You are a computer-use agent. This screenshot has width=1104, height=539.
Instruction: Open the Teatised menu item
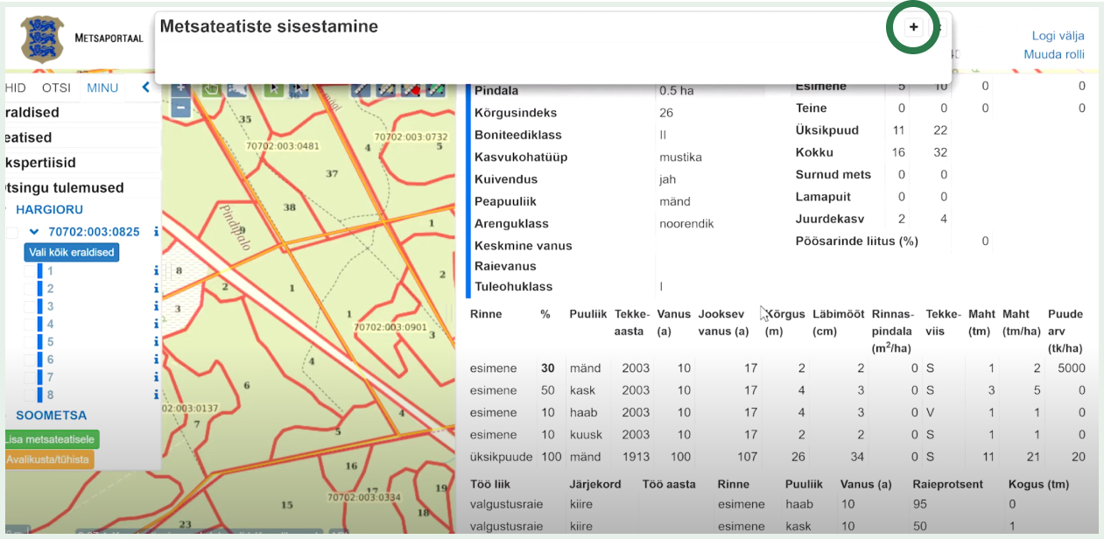(31, 137)
